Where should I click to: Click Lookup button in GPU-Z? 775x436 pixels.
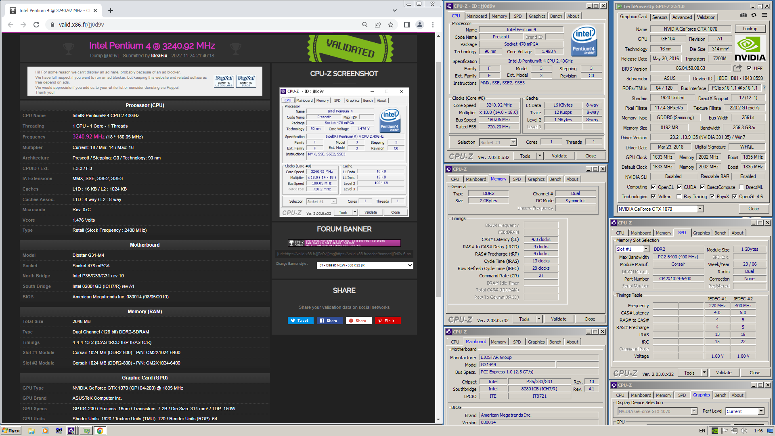(750, 29)
